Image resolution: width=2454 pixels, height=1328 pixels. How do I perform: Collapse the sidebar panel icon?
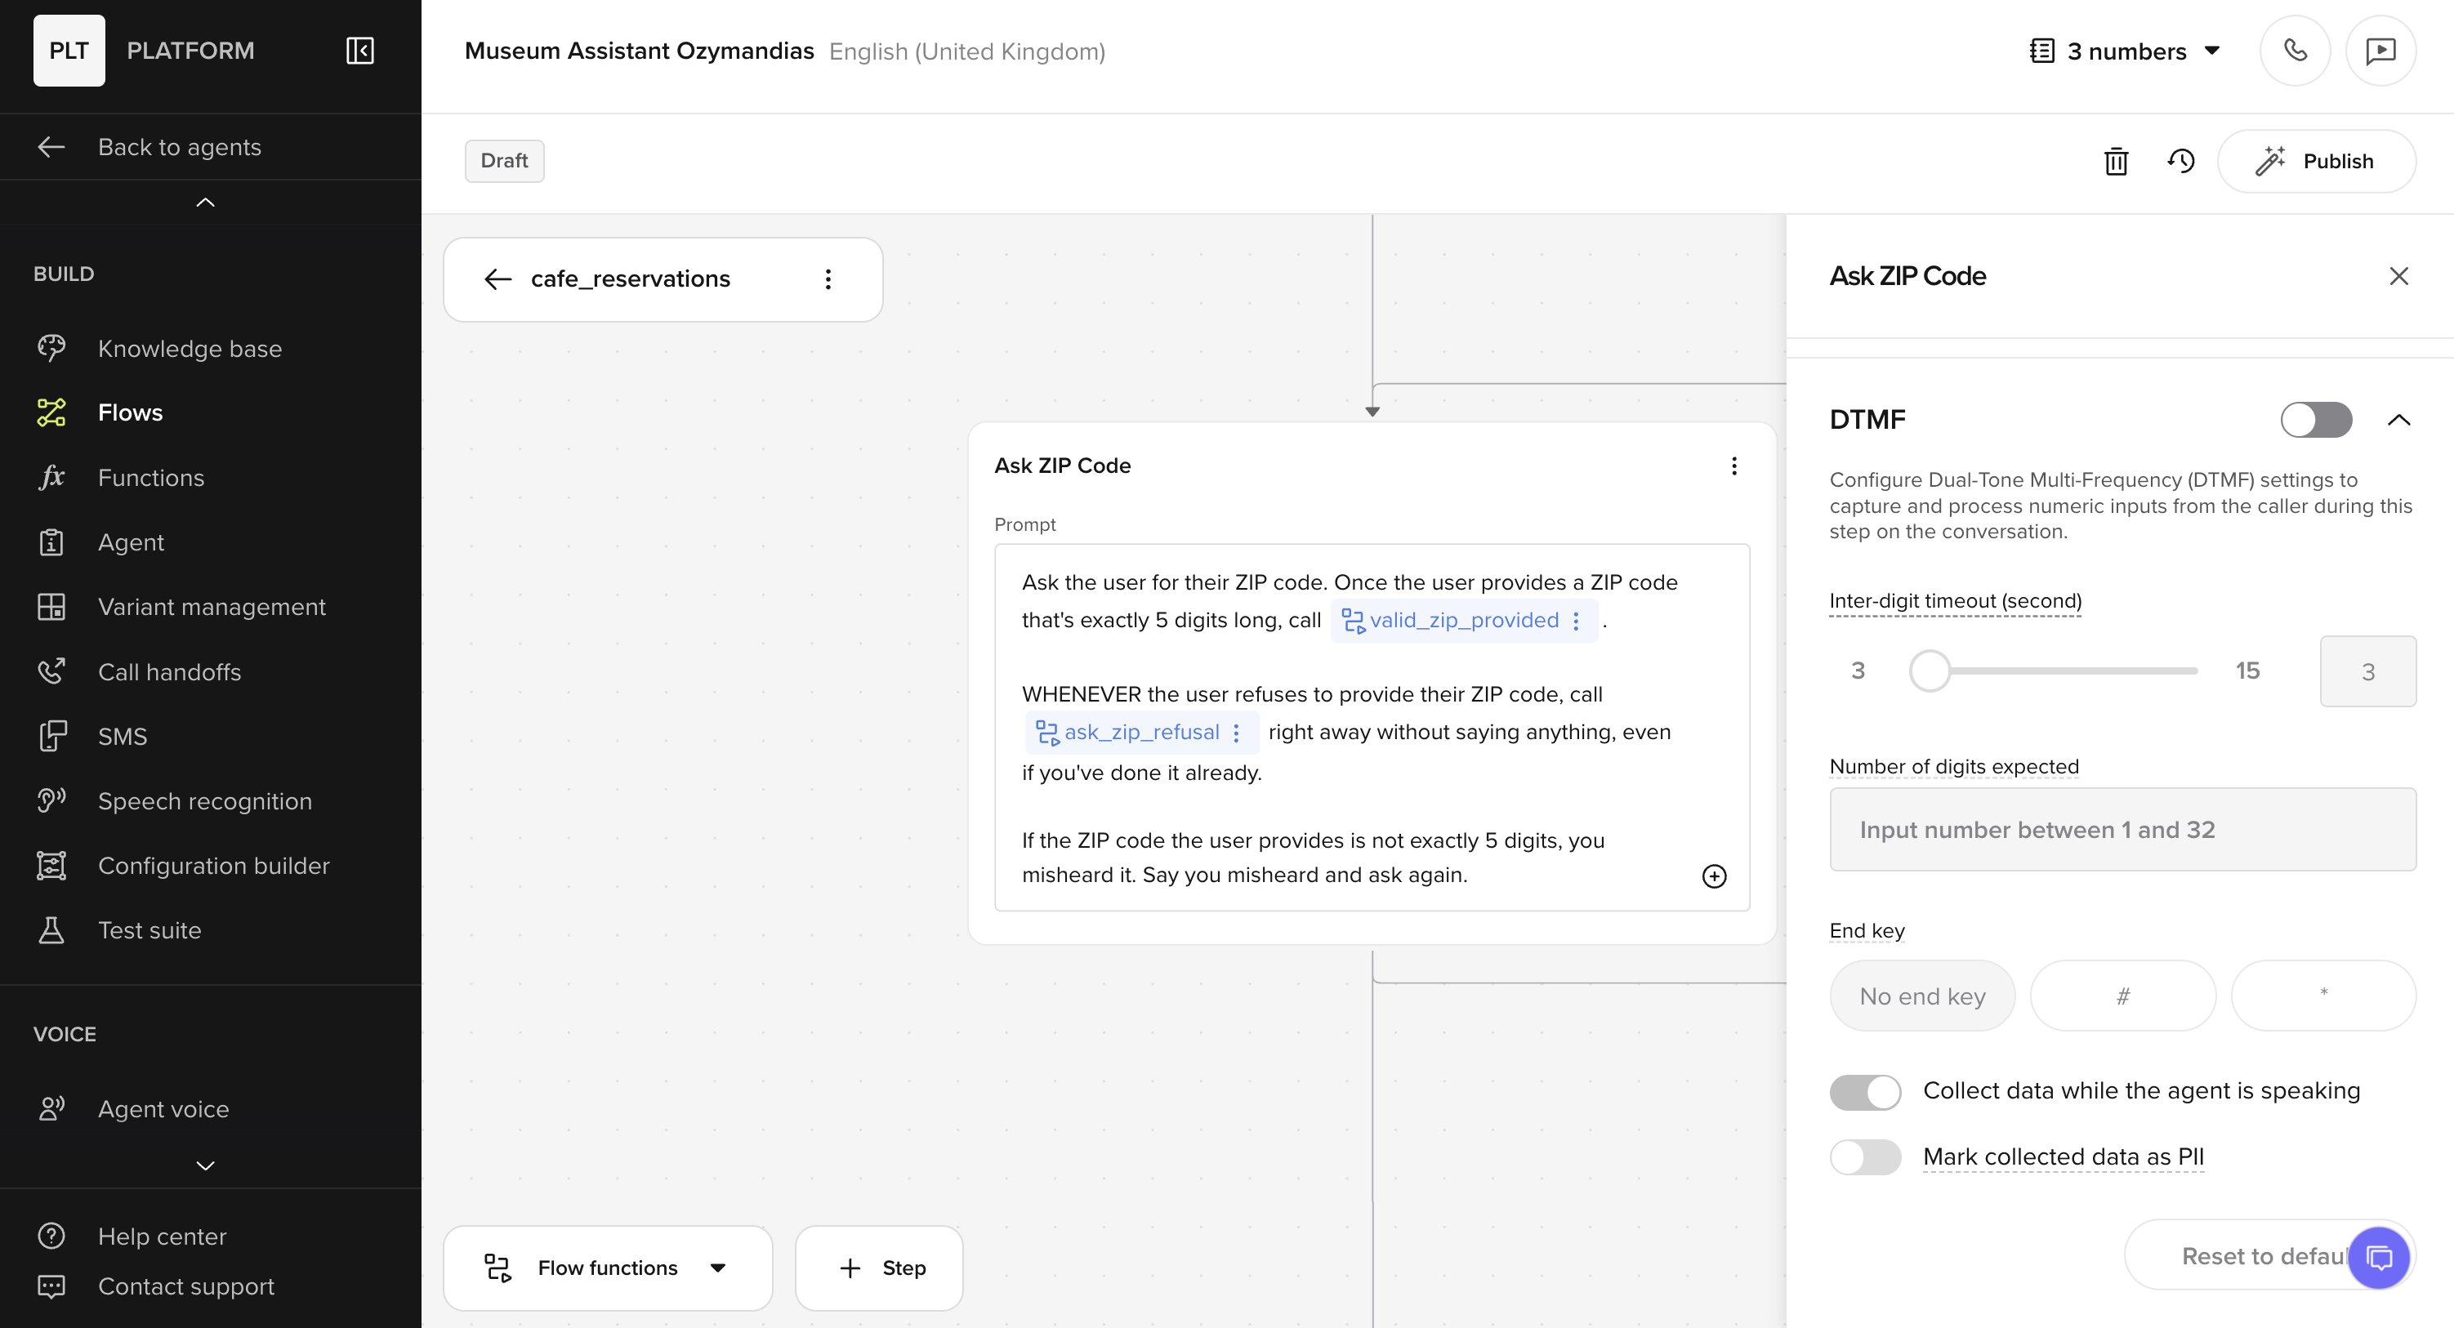click(359, 51)
